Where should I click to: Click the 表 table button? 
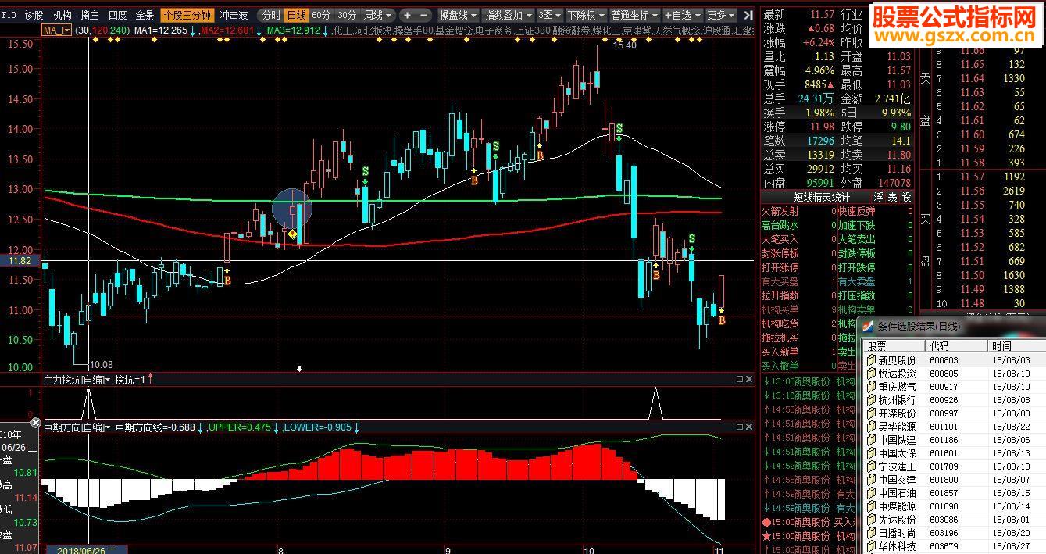coord(892,197)
